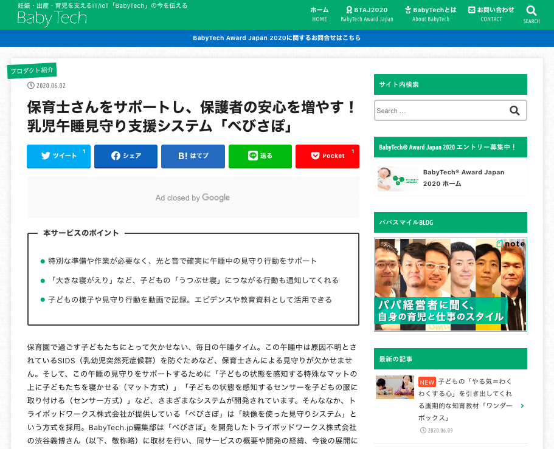
Task: Open the パパ経営者に聞く note blog banner
Action: click(x=451, y=284)
